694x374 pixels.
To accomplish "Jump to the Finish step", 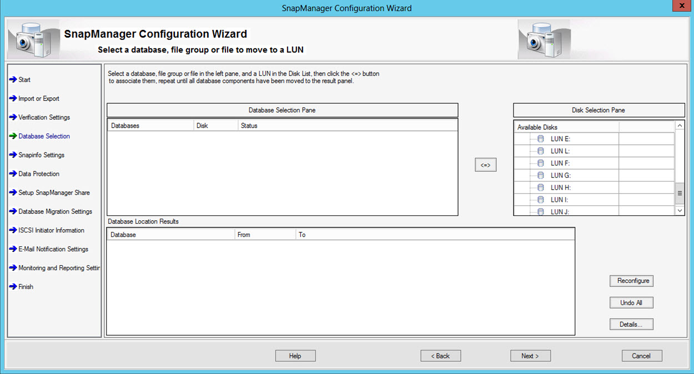I will (x=26, y=287).
